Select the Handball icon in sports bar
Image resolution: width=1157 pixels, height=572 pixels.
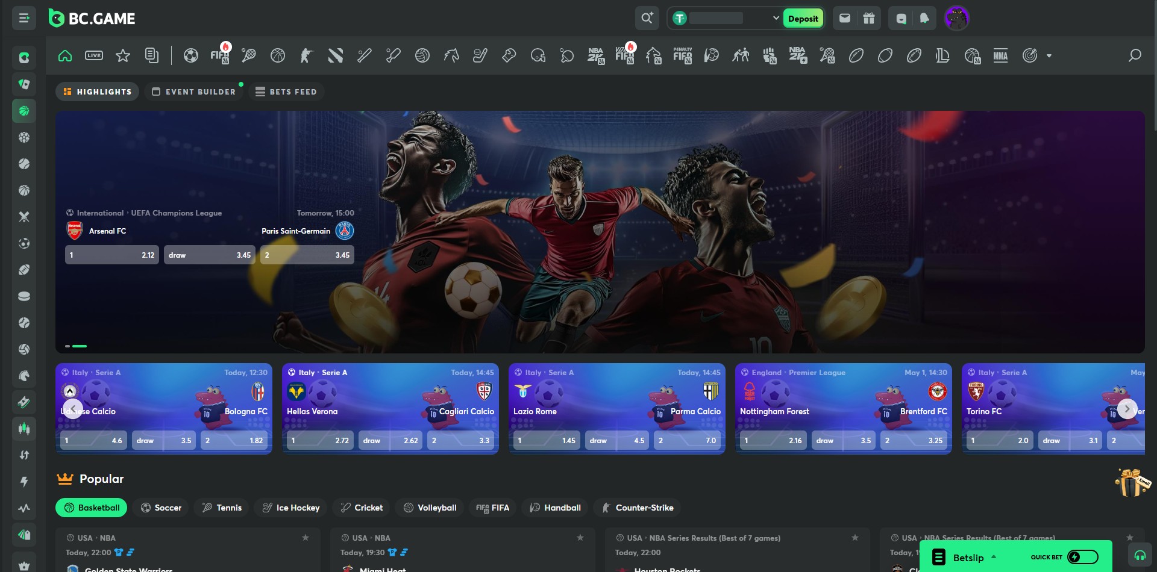pyautogui.click(x=712, y=56)
